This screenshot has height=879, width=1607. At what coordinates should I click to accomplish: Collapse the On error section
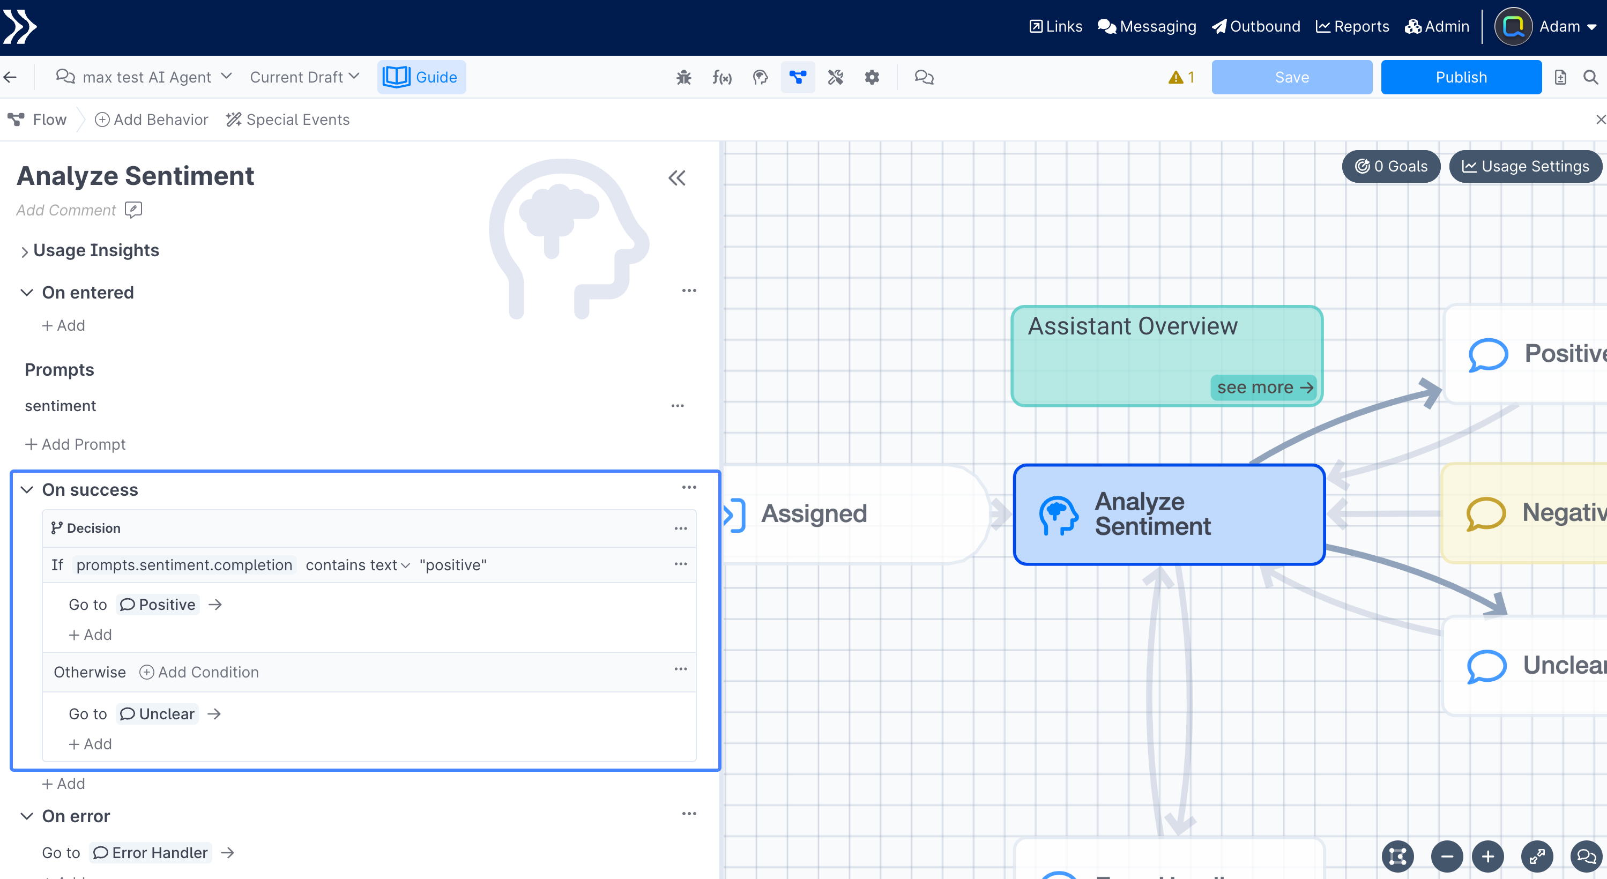27,816
